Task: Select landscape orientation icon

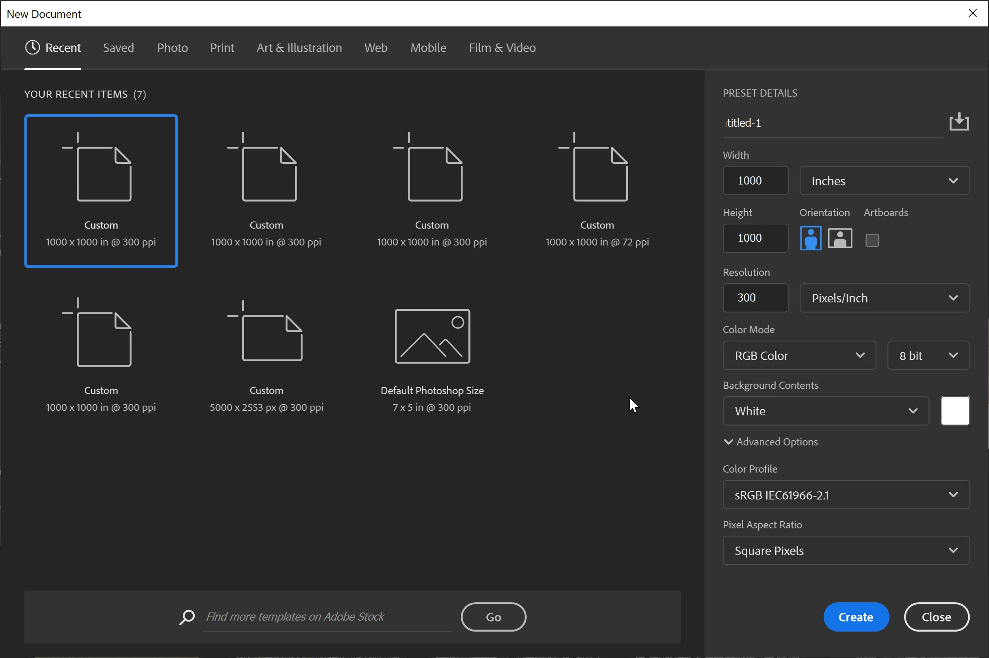Action: pos(840,238)
